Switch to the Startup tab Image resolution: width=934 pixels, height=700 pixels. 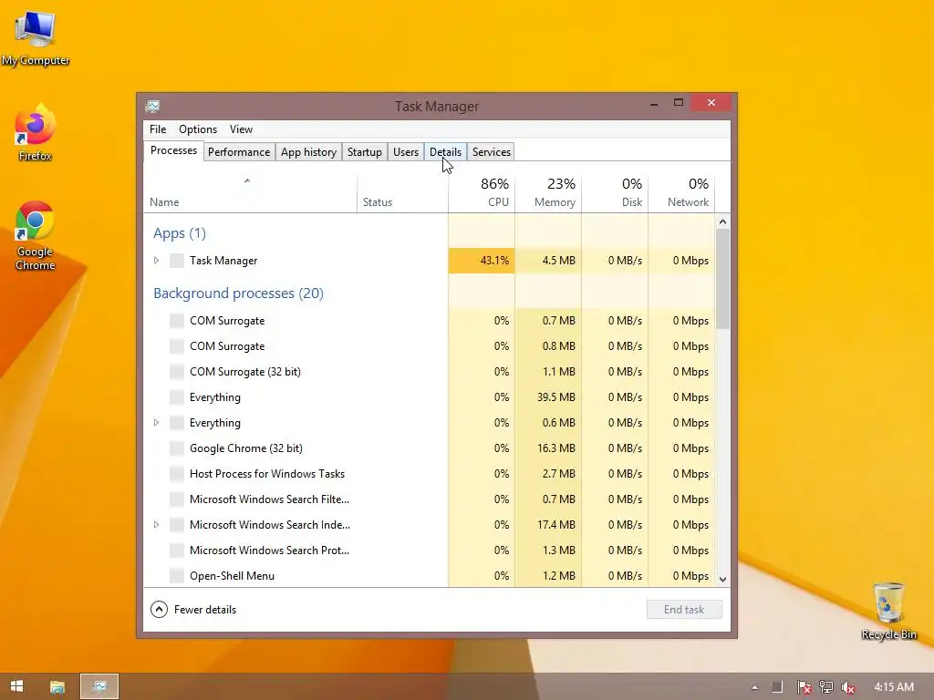tap(365, 152)
